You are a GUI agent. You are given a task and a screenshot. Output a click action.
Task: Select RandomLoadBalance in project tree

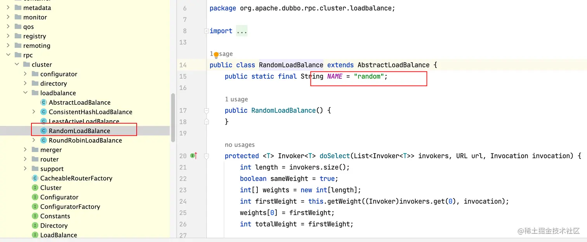coord(79,131)
